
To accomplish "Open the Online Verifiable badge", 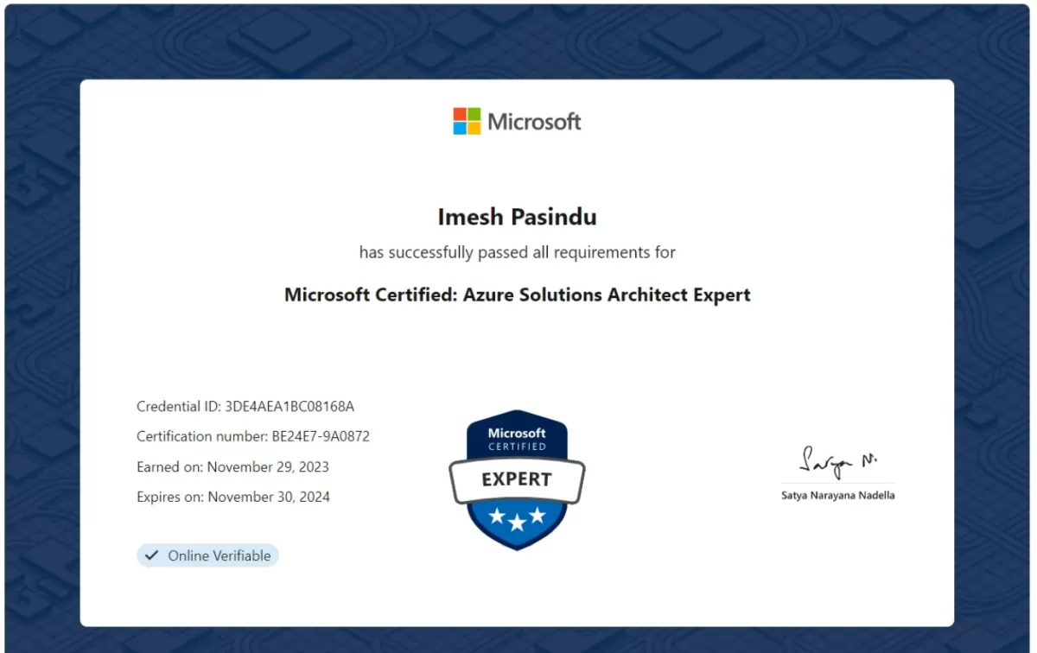I will [x=207, y=555].
